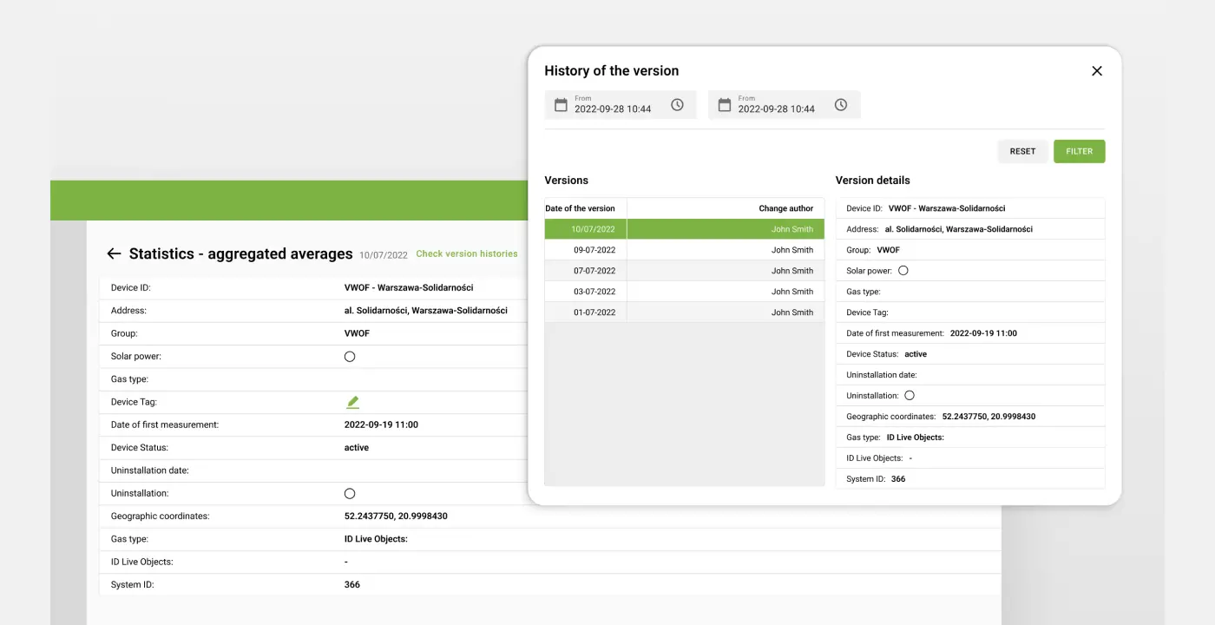The height and width of the screenshot is (625, 1215).
Task: Open Check version histories link
Action: tap(467, 254)
